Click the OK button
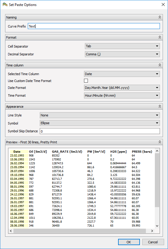The width and height of the screenshot is (168, 249). pyautogui.click(x=129, y=242)
